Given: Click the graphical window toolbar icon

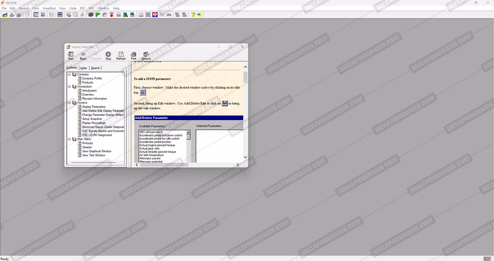Looking at the screenshot, I should [x=36, y=15].
